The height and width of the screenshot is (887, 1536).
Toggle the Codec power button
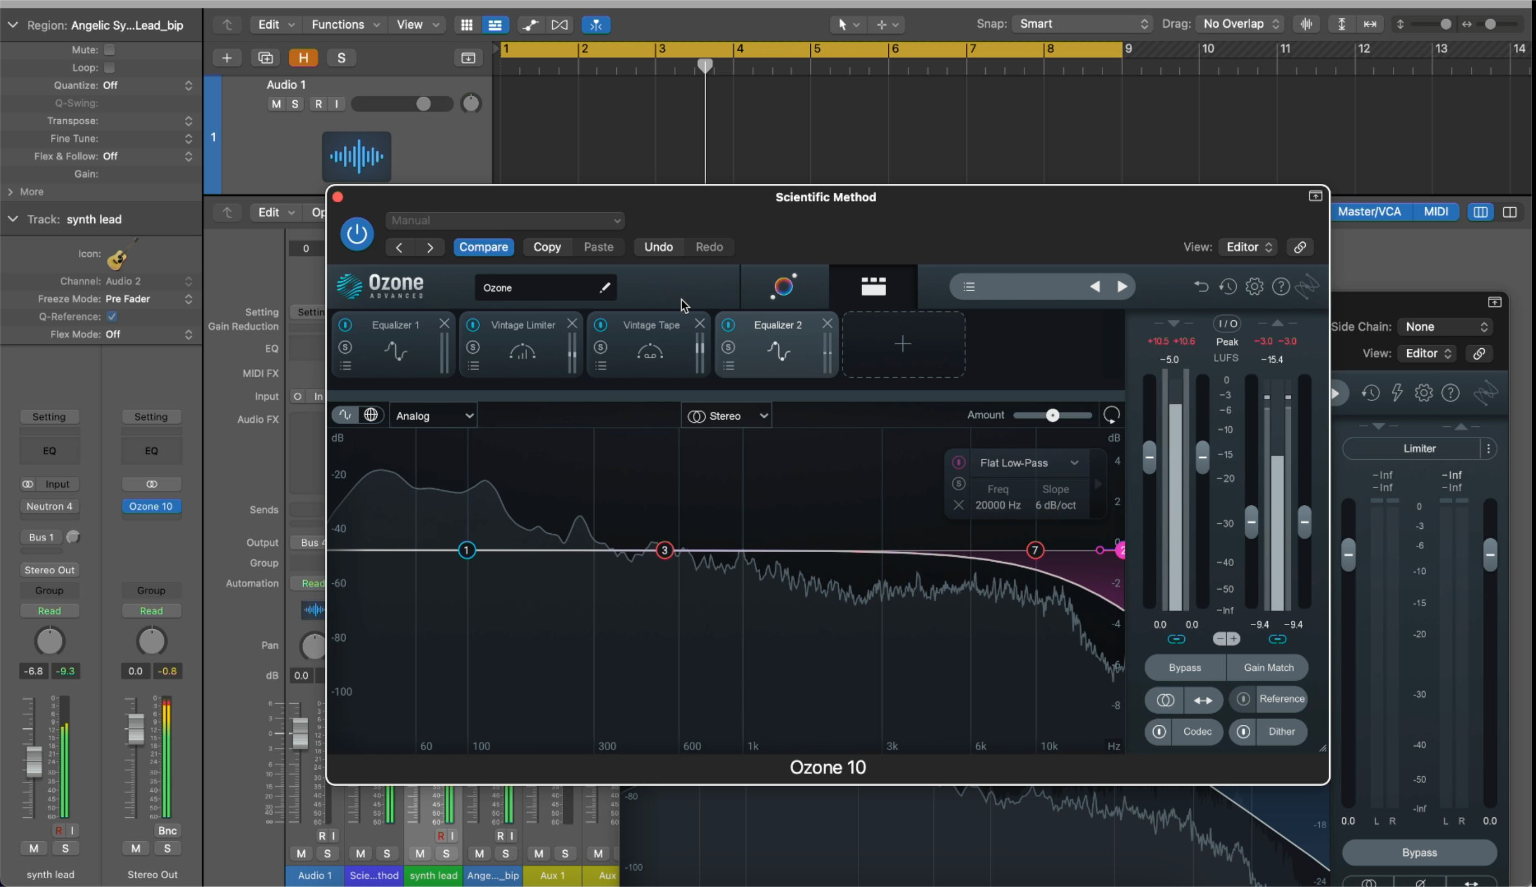[1159, 731]
